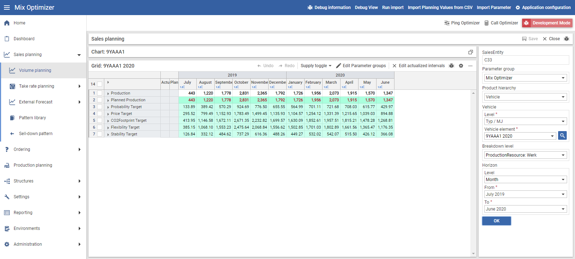Click the Reporting table icon

(7, 213)
